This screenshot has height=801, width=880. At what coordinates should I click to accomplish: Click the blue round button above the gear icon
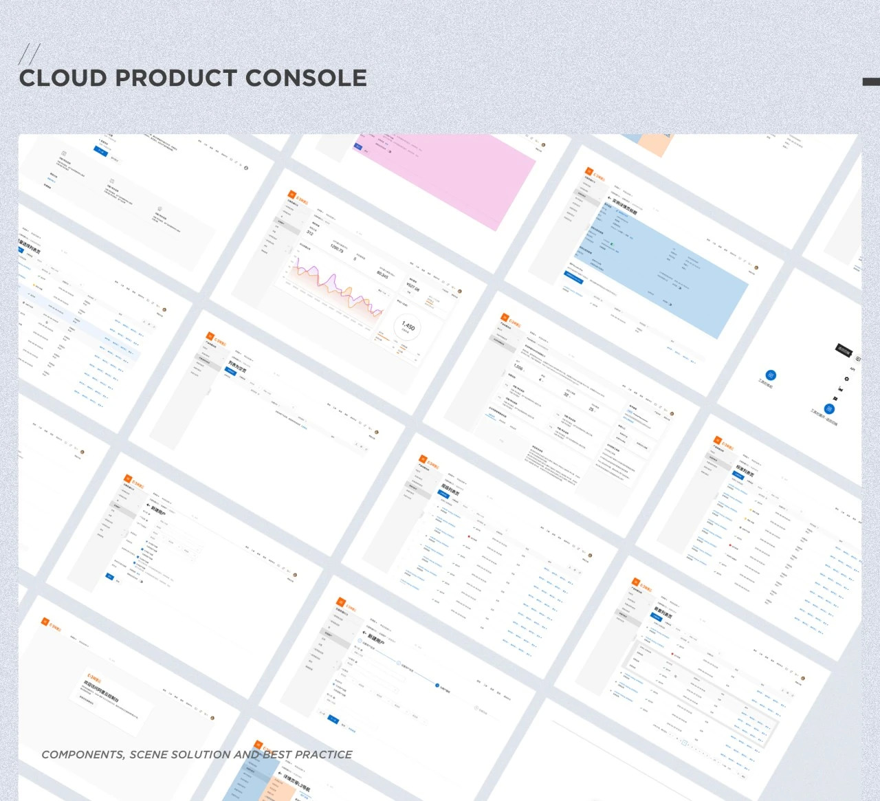coord(771,375)
